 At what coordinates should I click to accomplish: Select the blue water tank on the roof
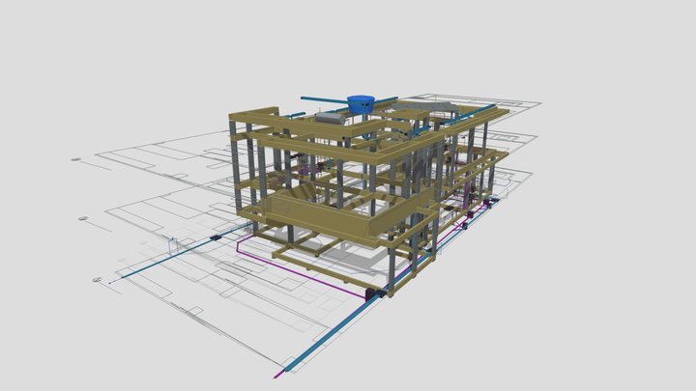point(361,104)
